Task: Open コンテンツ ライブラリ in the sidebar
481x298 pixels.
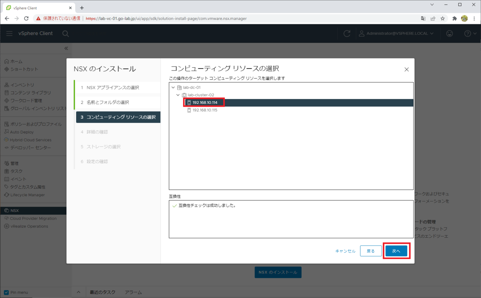Action: click(30, 93)
